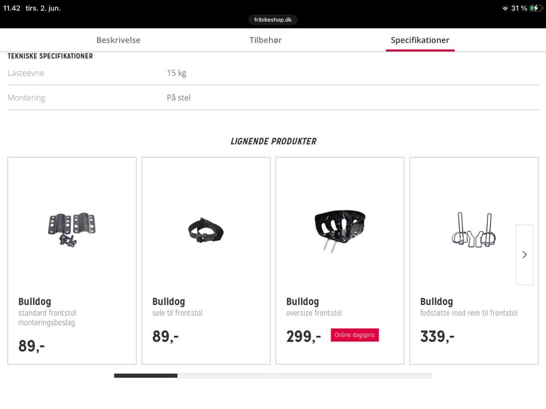Click the 'LIGNENDE PRODUKTER' heading
Screen dimensions: 546x409
pos(274,141)
